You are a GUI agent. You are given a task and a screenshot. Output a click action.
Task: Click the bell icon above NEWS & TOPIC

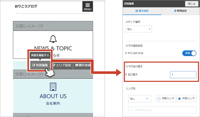(53, 38)
